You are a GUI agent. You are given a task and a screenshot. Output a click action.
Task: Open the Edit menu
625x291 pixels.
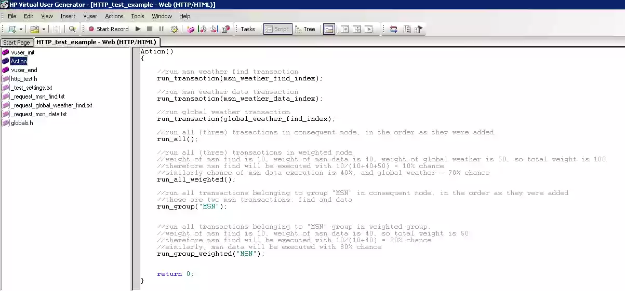29,16
